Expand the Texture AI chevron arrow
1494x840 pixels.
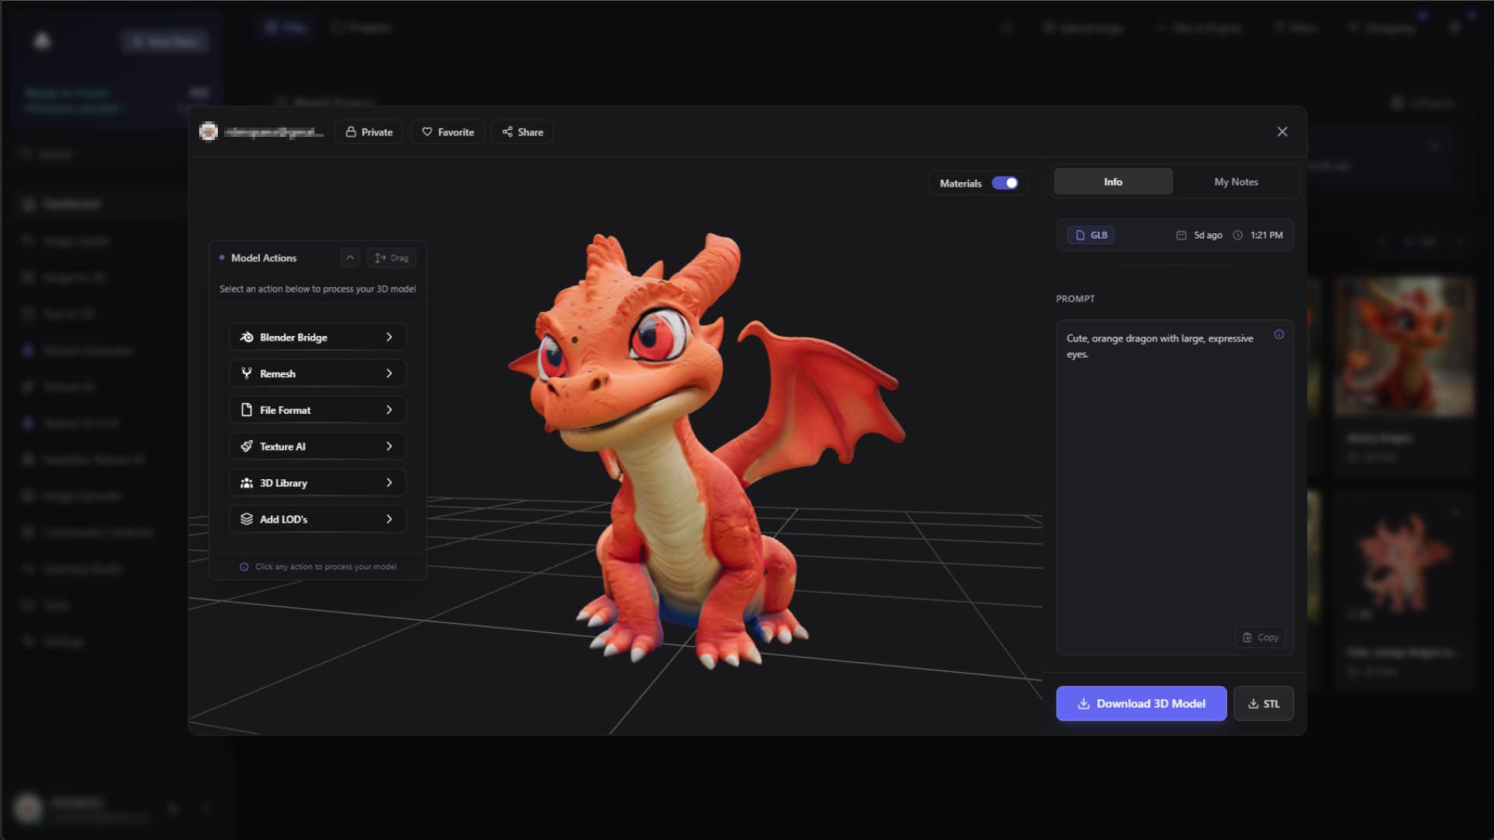click(x=389, y=446)
